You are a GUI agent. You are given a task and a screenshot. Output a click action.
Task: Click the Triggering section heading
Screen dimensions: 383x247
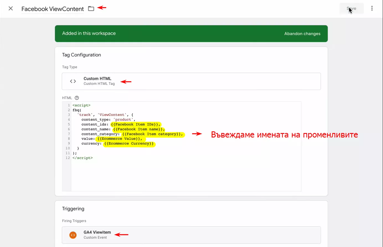pos(73,209)
